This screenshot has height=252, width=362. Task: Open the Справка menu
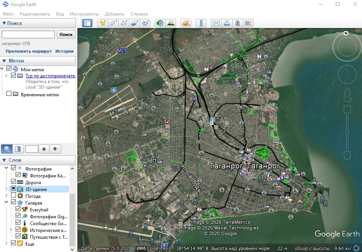[139, 14]
